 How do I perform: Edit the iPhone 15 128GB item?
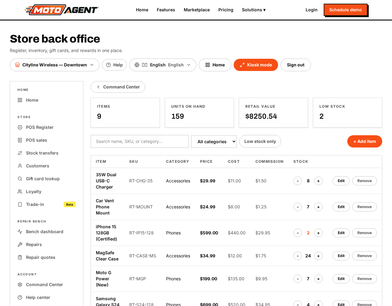(x=341, y=233)
